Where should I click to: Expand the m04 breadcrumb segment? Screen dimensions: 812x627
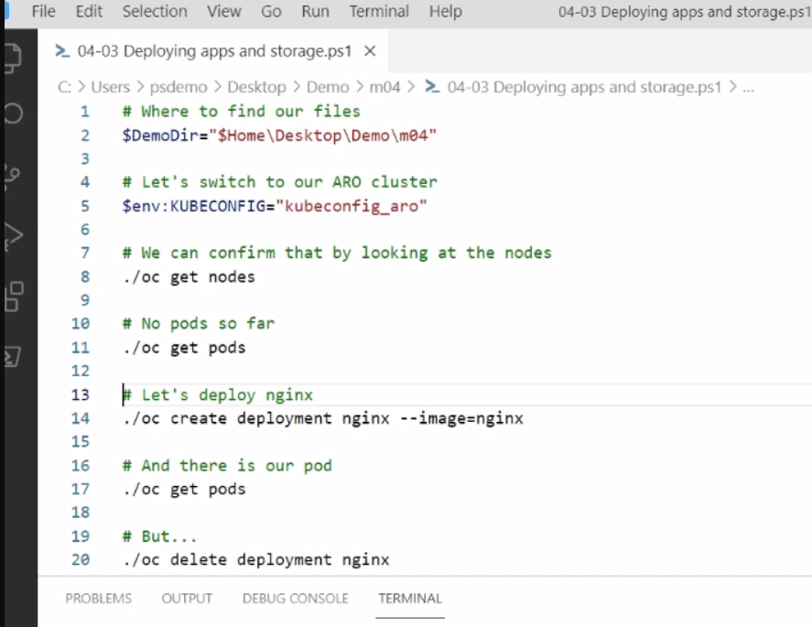point(384,87)
